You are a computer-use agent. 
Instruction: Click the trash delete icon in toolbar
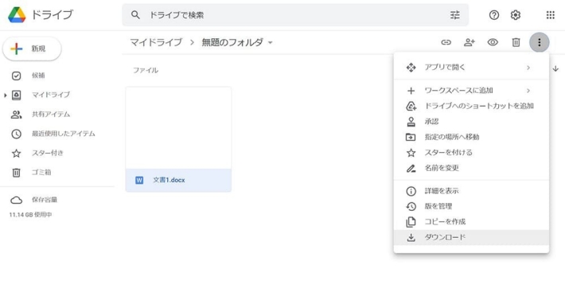point(516,42)
